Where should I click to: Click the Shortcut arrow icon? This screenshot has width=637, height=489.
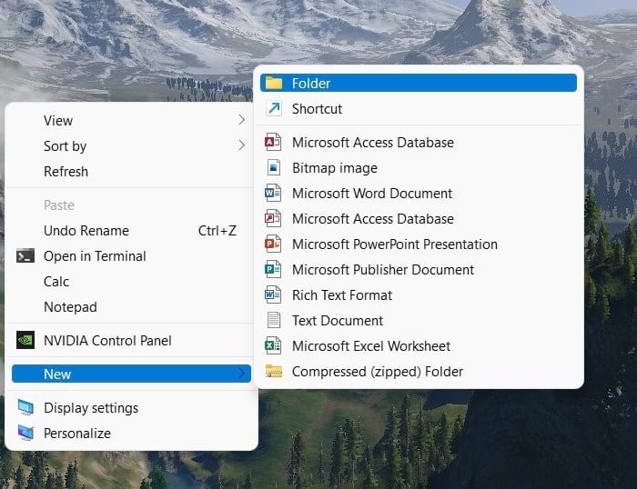pyautogui.click(x=273, y=109)
